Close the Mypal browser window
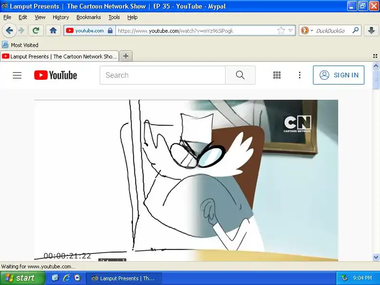Viewport: 380px width, 285px height. tap(374, 6)
